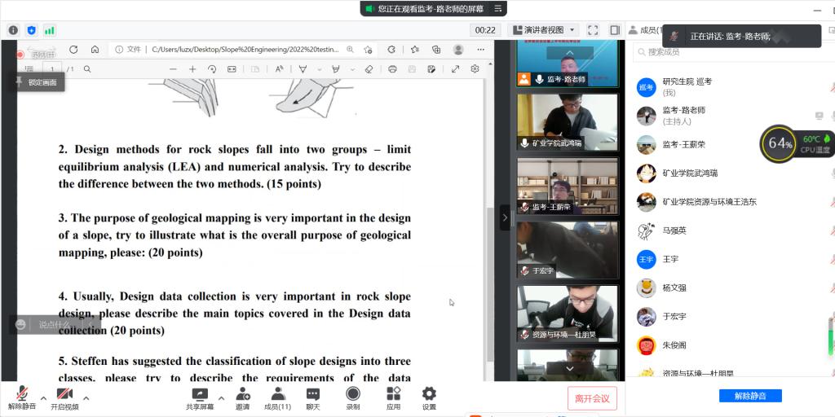Open the 聊天 chat window
Image resolution: width=835 pixels, height=417 pixels.
point(313,397)
